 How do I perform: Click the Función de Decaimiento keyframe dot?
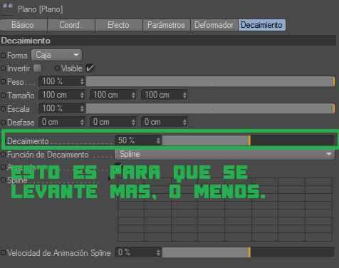tap(4, 155)
